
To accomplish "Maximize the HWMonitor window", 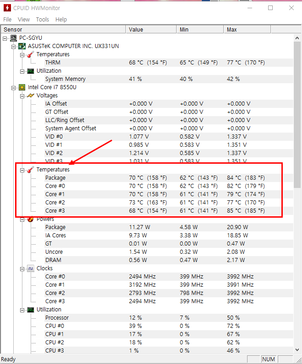I will tap(270, 8).
